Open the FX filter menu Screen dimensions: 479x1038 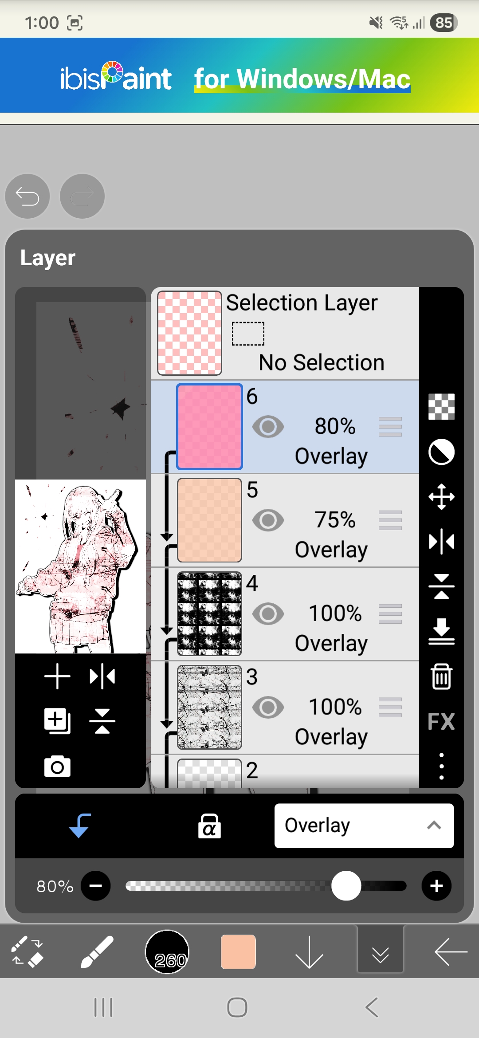(x=441, y=721)
